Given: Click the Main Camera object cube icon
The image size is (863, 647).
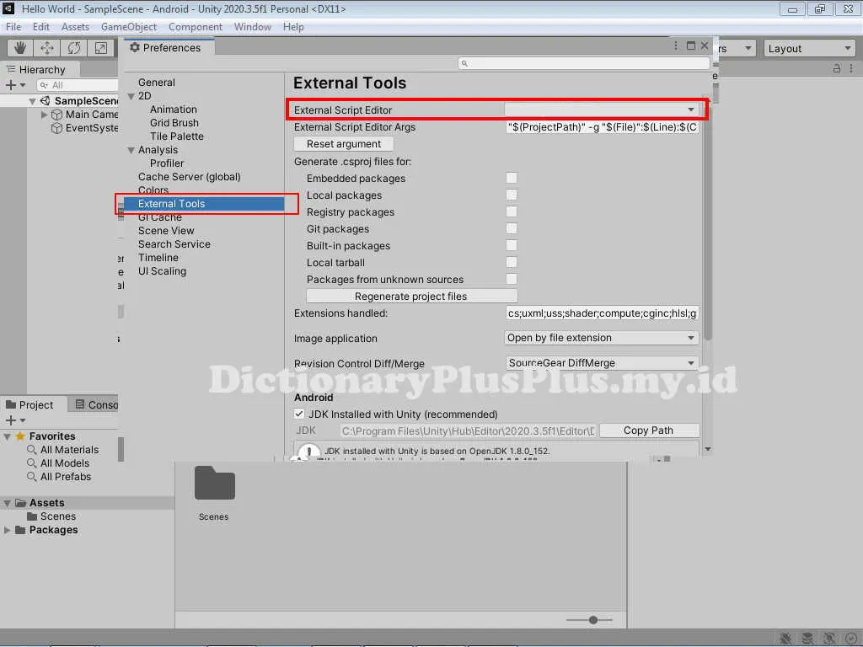Looking at the screenshot, I should [56, 115].
